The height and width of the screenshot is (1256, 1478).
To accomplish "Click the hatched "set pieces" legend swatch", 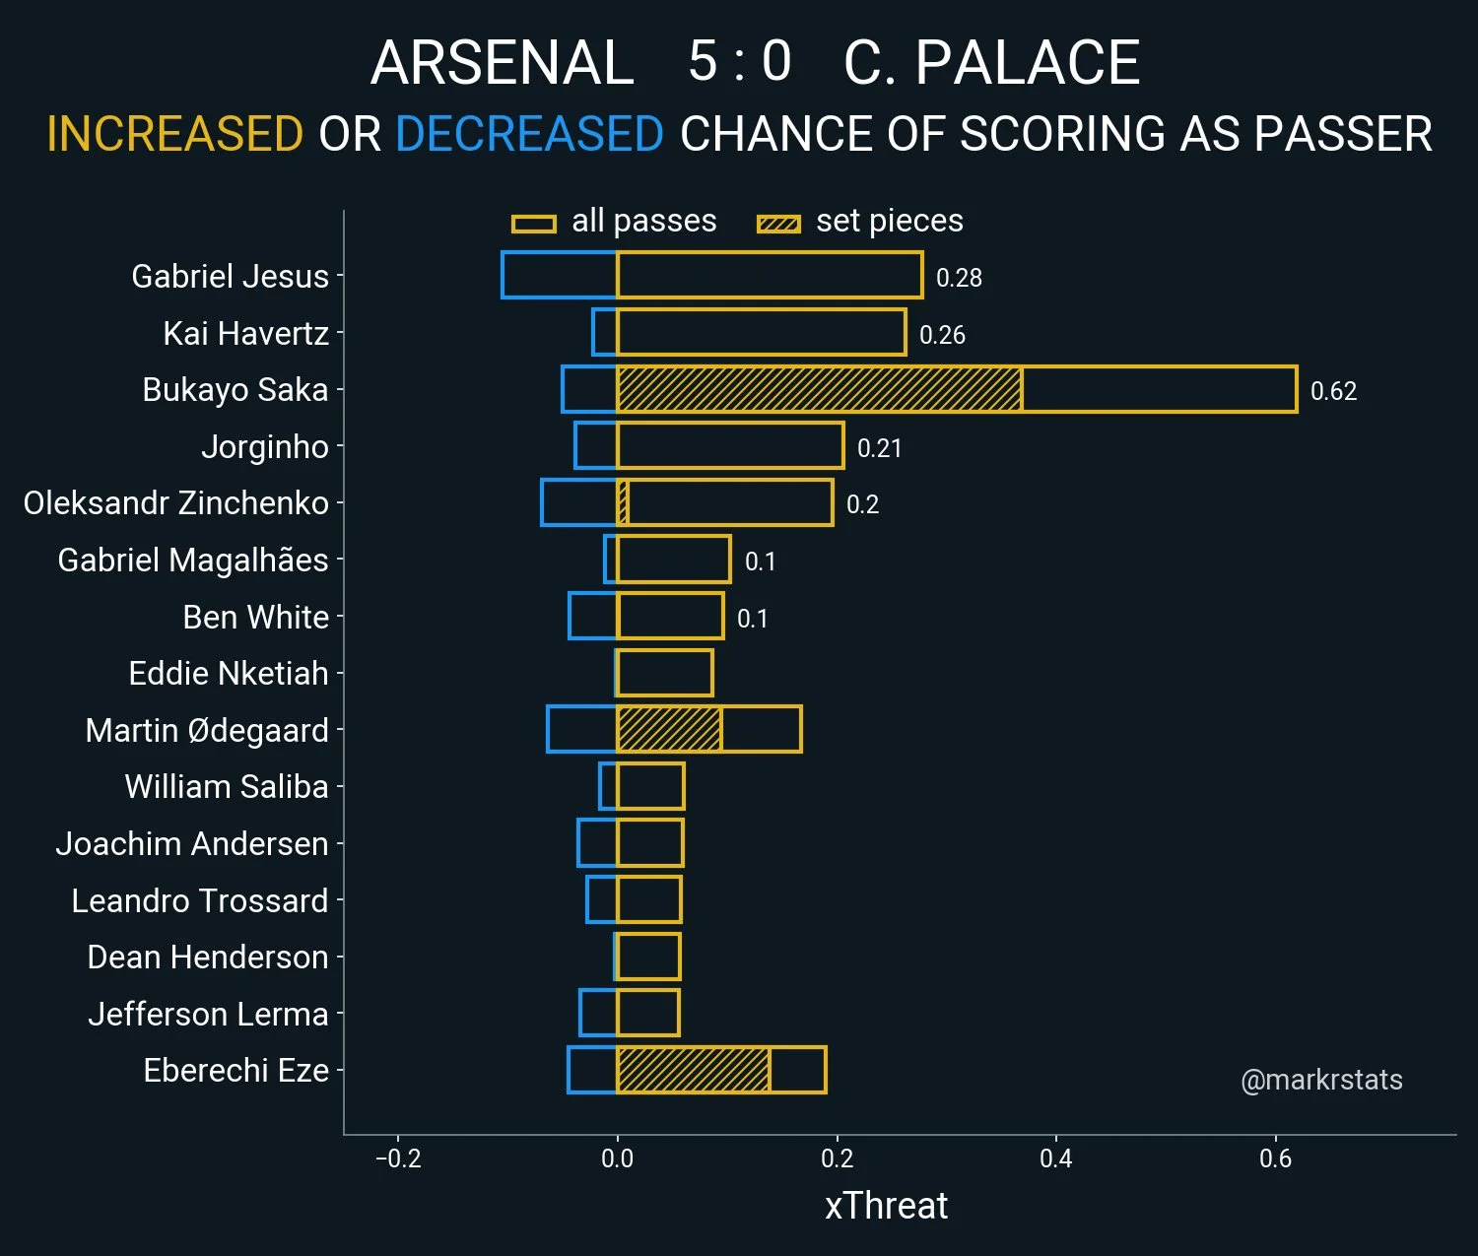I will coord(777,224).
